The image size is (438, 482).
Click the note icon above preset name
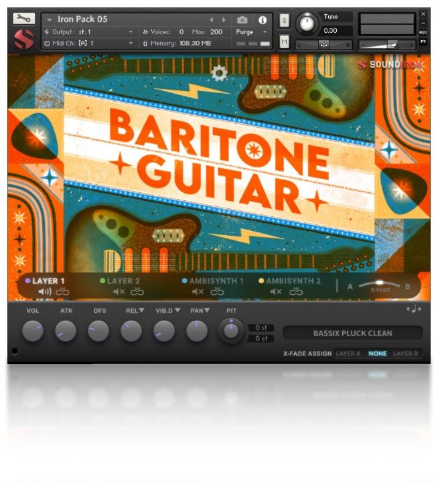coord(414,309)
